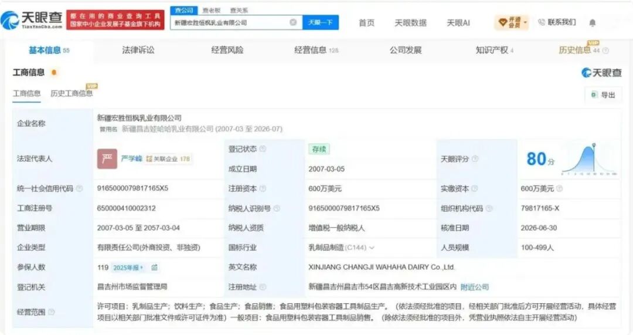Click help icon beside 纳税人识别号
Viewport: 633px width, 335px height.
tap(277, 208)
